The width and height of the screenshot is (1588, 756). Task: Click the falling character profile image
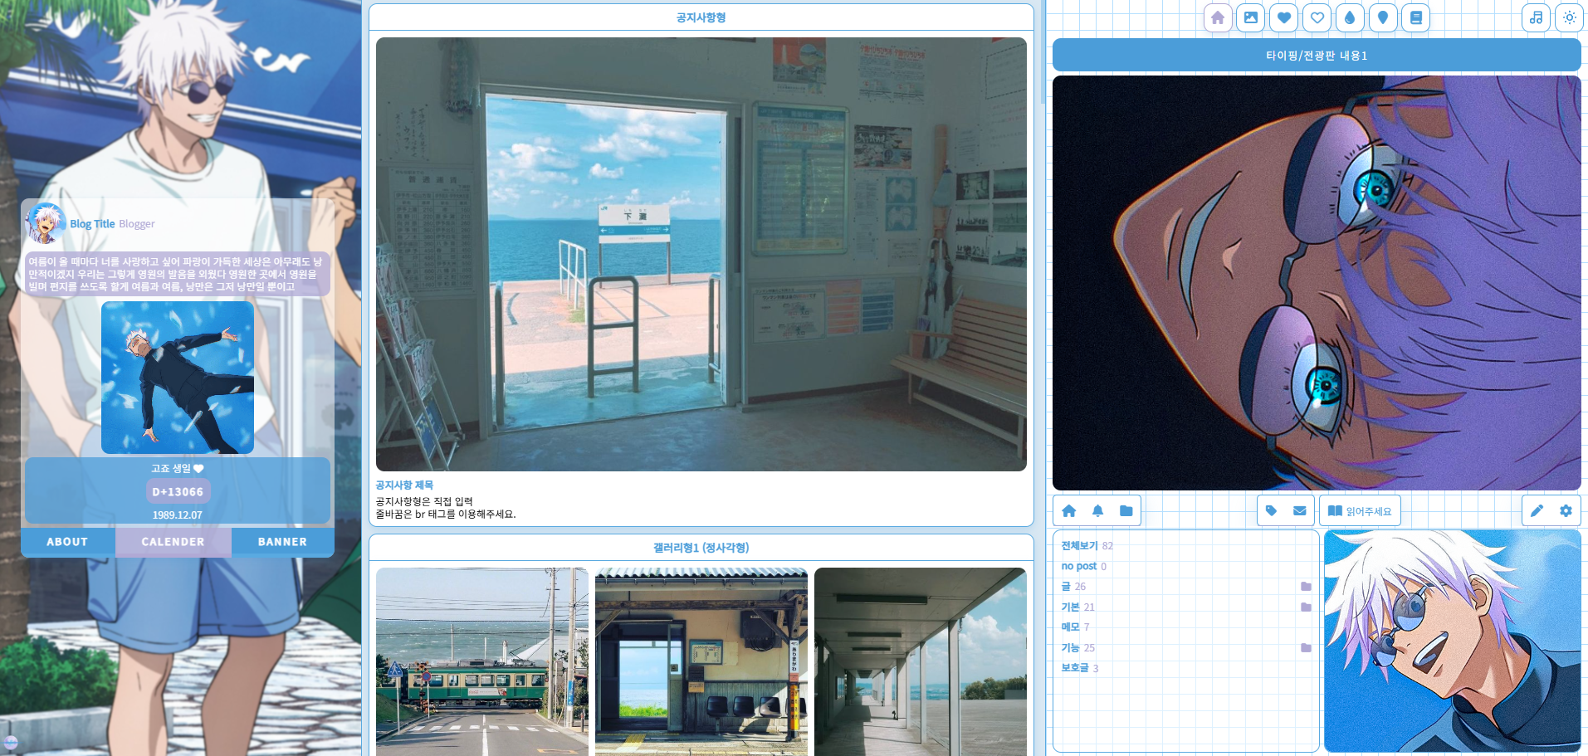coord(178,378)
